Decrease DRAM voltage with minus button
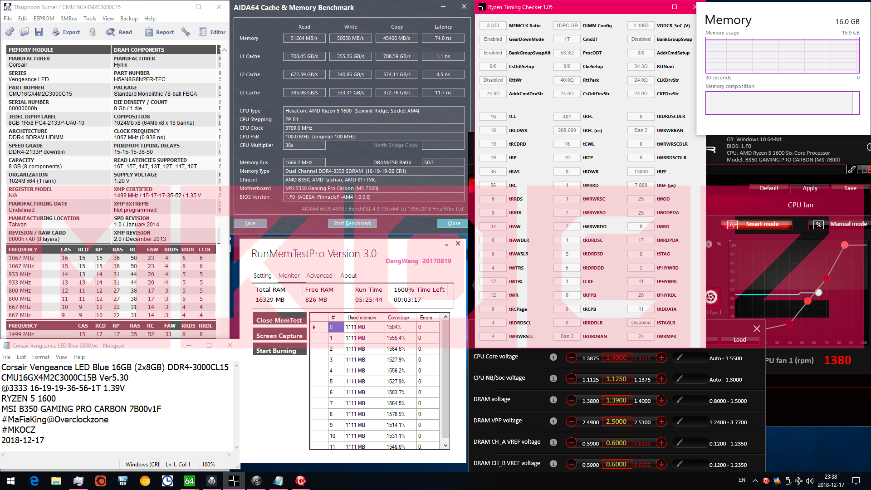The height and width of the screenshot is (490, 871). 572,401
